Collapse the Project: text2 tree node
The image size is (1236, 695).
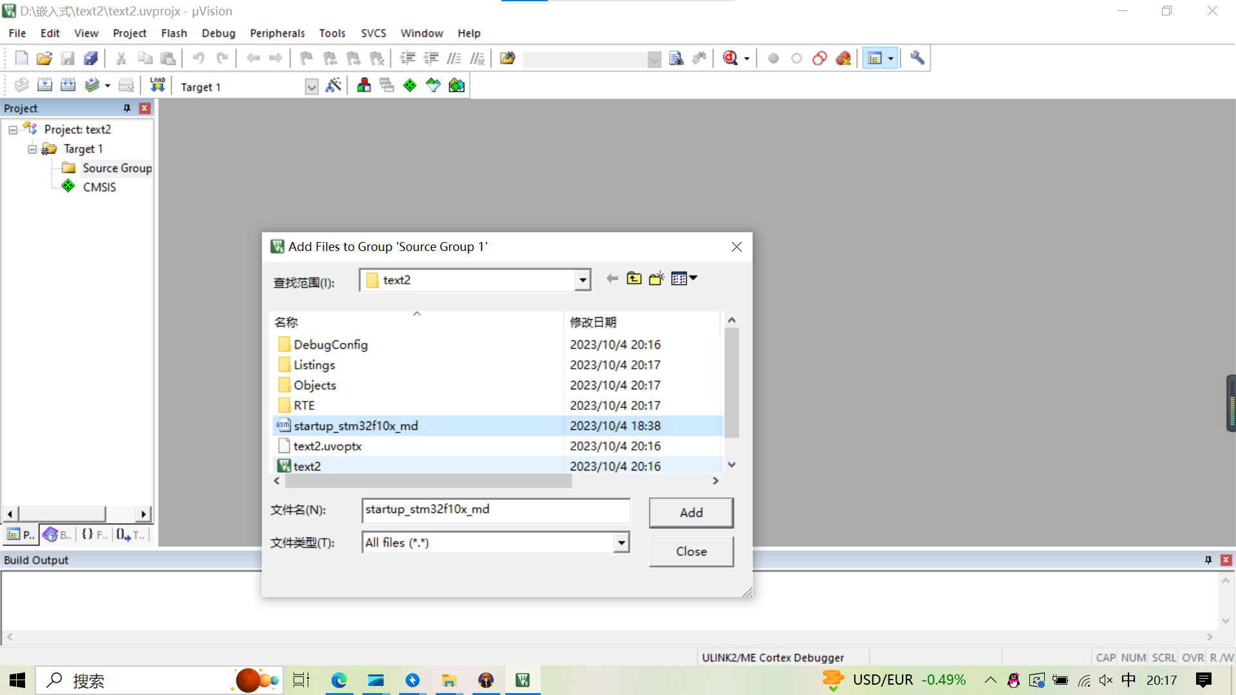tap(13, 129)
